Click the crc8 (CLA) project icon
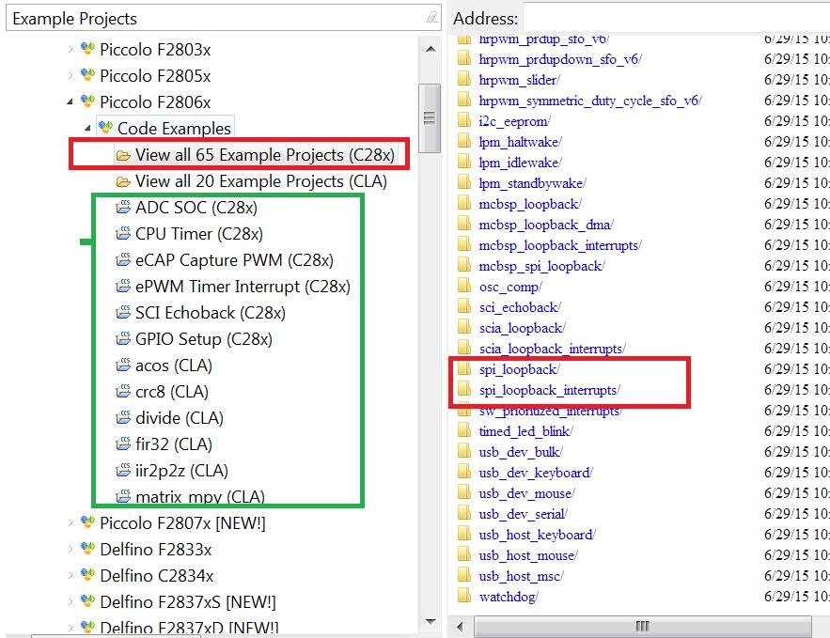830x638 pixels. click(123, 392)
